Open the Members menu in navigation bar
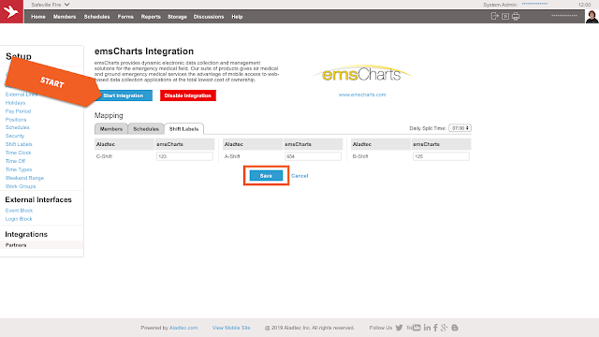This screenshot has width=599, height=337. click(x=65, y=17)
